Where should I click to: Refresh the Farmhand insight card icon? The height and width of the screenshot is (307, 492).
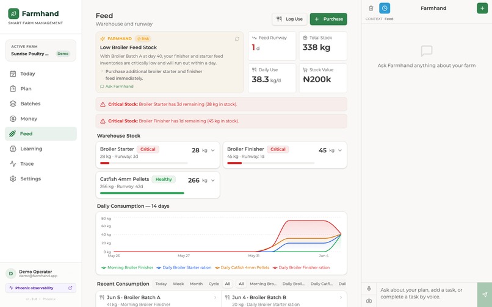237,39
